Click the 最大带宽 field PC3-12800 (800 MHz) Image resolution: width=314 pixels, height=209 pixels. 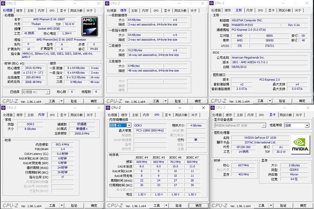click(150, 130)
